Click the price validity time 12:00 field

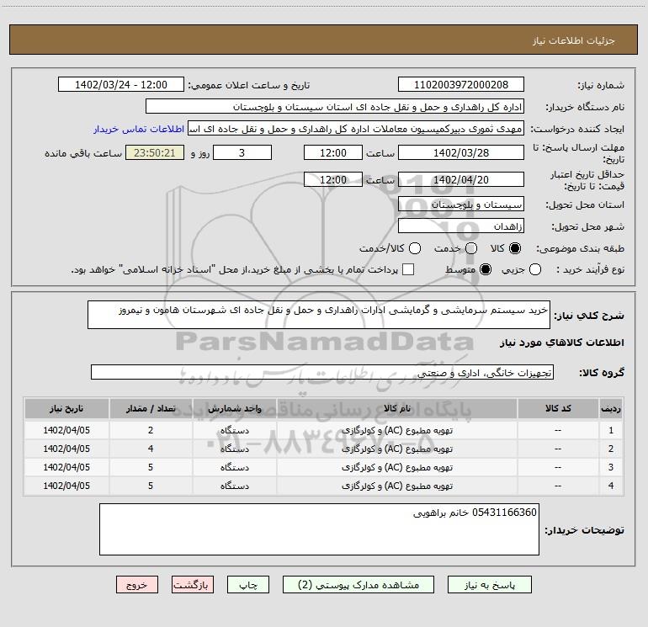point(333,179)
